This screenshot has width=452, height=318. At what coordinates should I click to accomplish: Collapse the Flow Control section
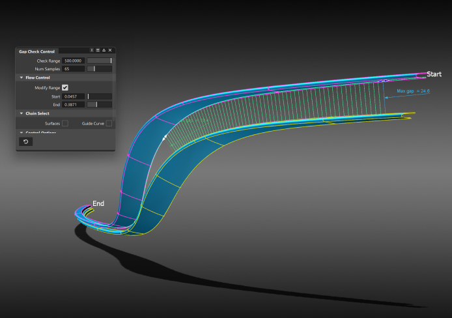pos(21,78)
